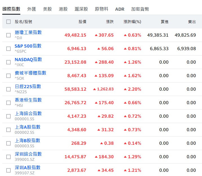Sort by the 股價 column header

coord(82,22)
